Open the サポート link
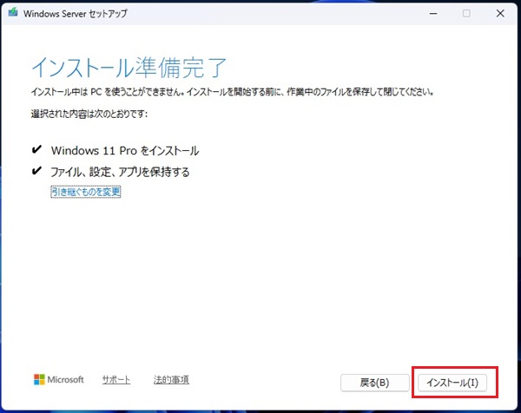This screenshot has width=521, height=413. click(116, 380)
